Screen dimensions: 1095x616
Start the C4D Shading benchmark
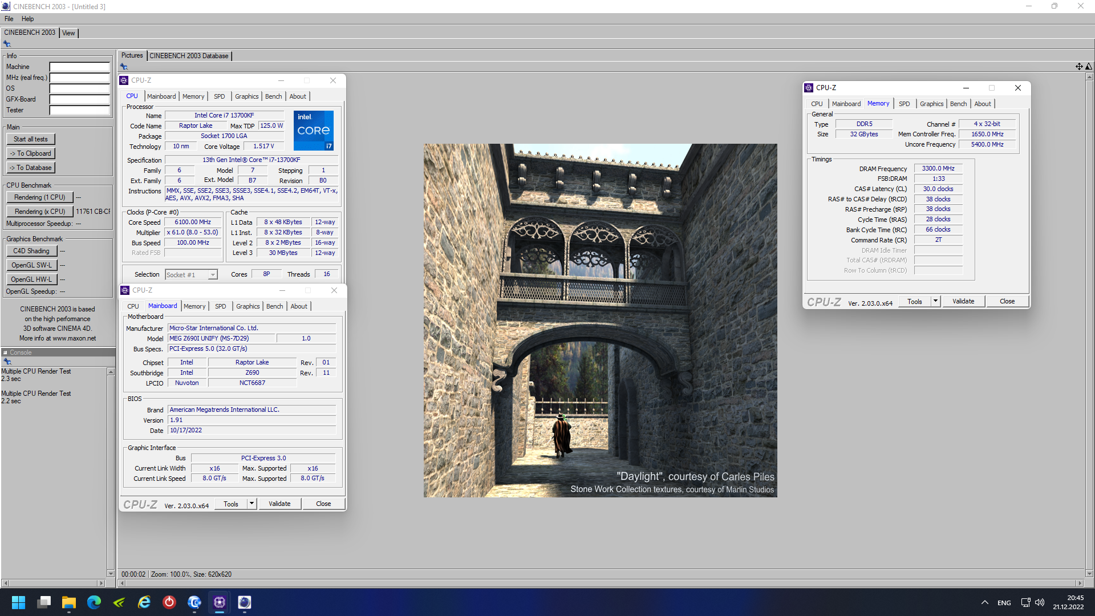[x=31, y=251]
